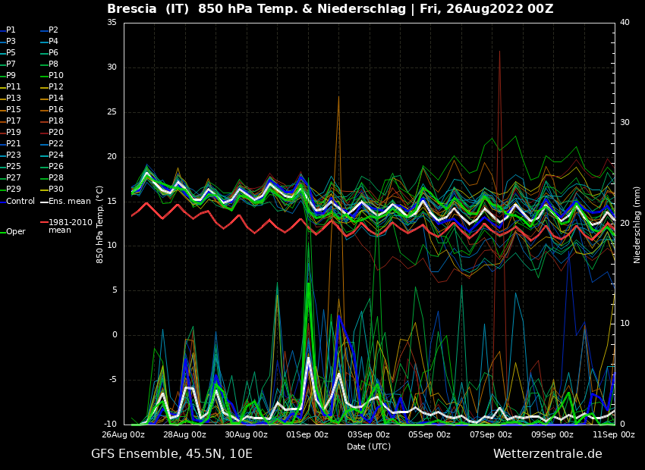Select the Control legend entry
This screenshot has height=470, width=645.
20,202
